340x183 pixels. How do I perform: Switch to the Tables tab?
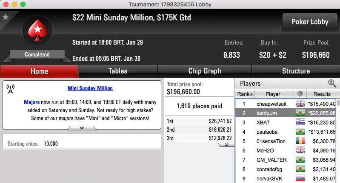[x=118, y=71]
